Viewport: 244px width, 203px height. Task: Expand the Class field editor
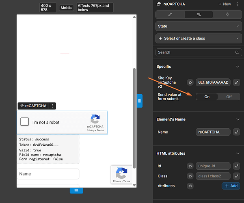pyautogui.click(x=237, y=176)
